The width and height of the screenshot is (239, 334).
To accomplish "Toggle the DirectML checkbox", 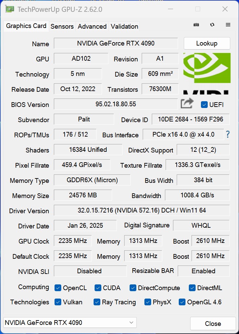I will (192, 288).
